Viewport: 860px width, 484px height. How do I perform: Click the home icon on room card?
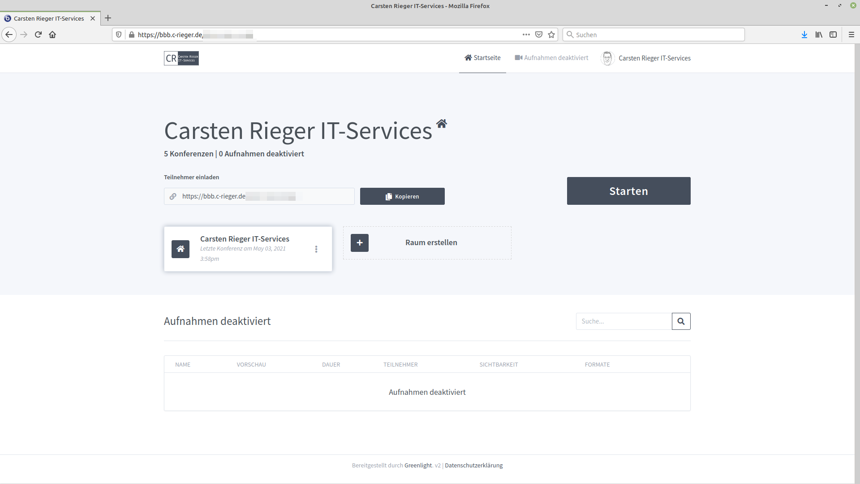[x=181, y=249]
